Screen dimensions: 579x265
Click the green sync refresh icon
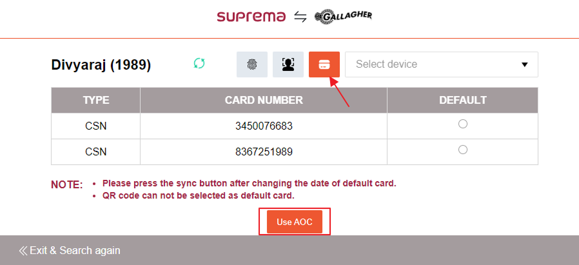pyautogui.click(x=199, y=63)
